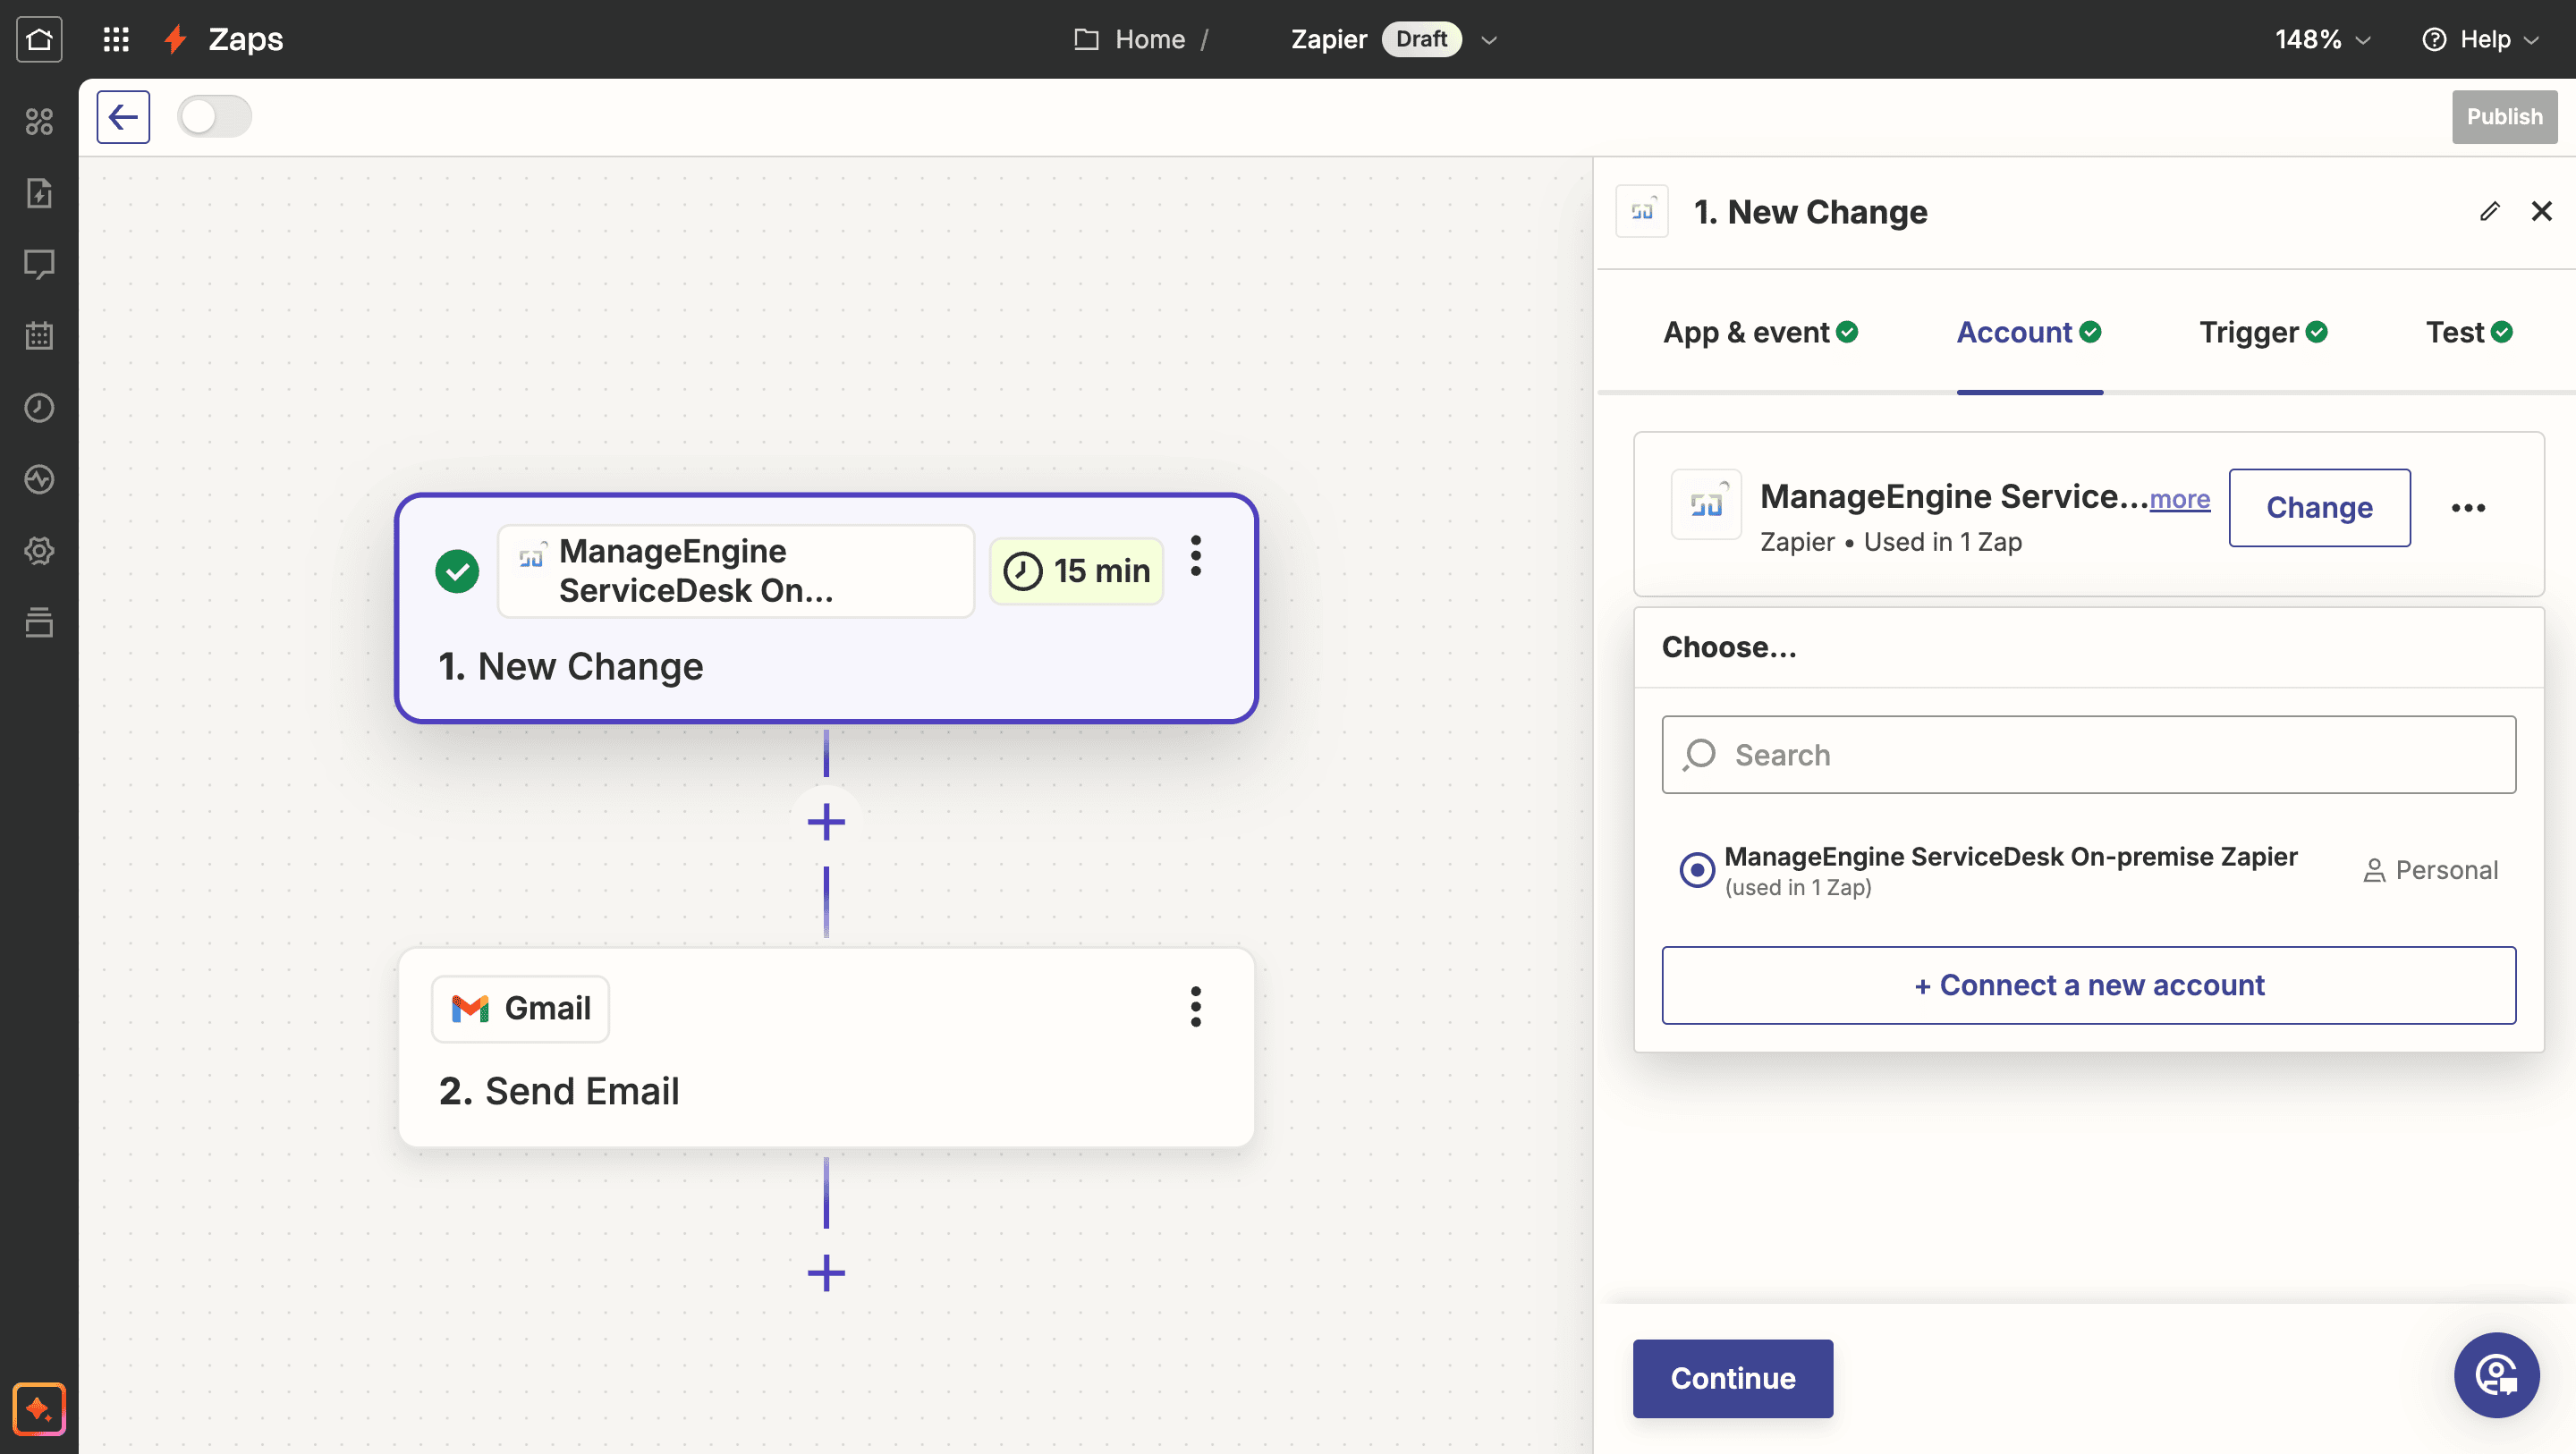Add step below Send Email
2576x1454 pixels.
pyautogui.click(x=826, y=1272)
